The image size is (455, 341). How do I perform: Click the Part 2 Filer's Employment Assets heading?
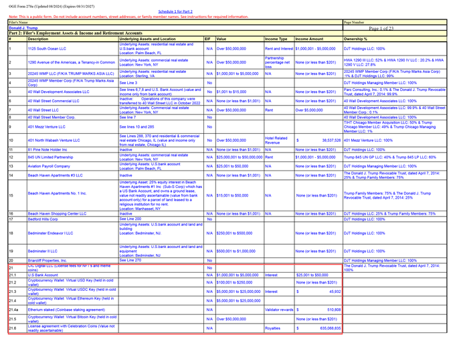[76, 33]
